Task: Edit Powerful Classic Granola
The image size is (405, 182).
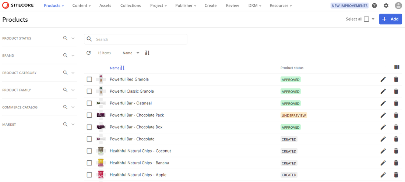Action: tap(383, 91)
